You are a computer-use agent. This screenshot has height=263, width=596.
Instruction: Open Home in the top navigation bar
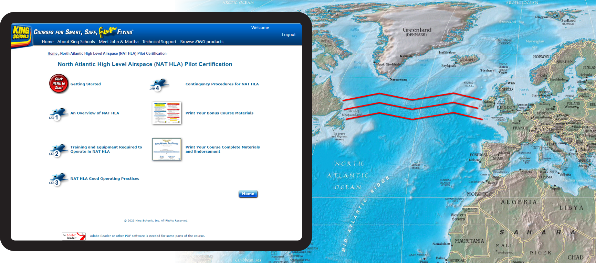tap(48, 42)
